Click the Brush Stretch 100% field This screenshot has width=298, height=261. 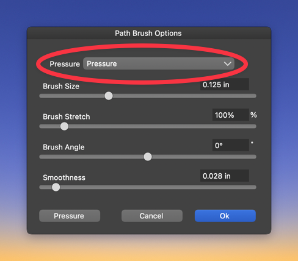coord(231,115)
